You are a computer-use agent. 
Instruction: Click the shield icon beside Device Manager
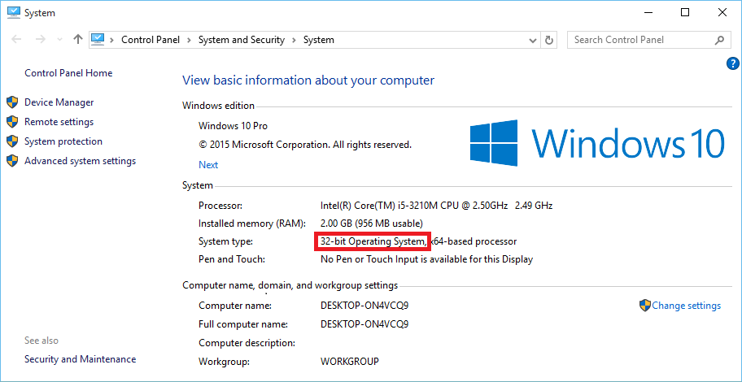[x=12, y=102]
